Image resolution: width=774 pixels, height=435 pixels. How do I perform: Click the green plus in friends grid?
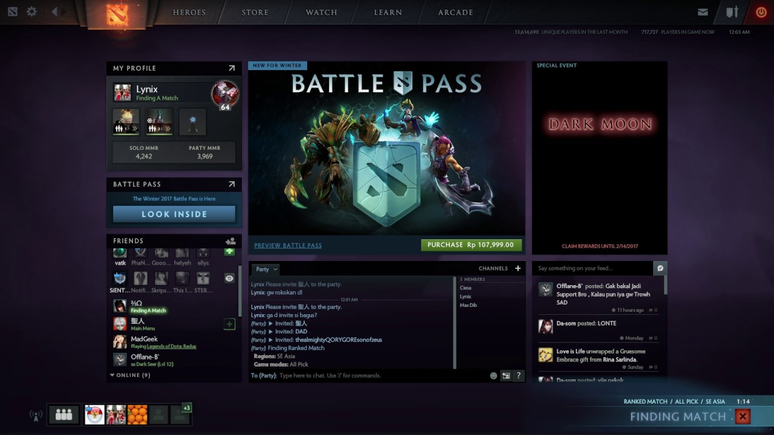click(x=229, y=251)
